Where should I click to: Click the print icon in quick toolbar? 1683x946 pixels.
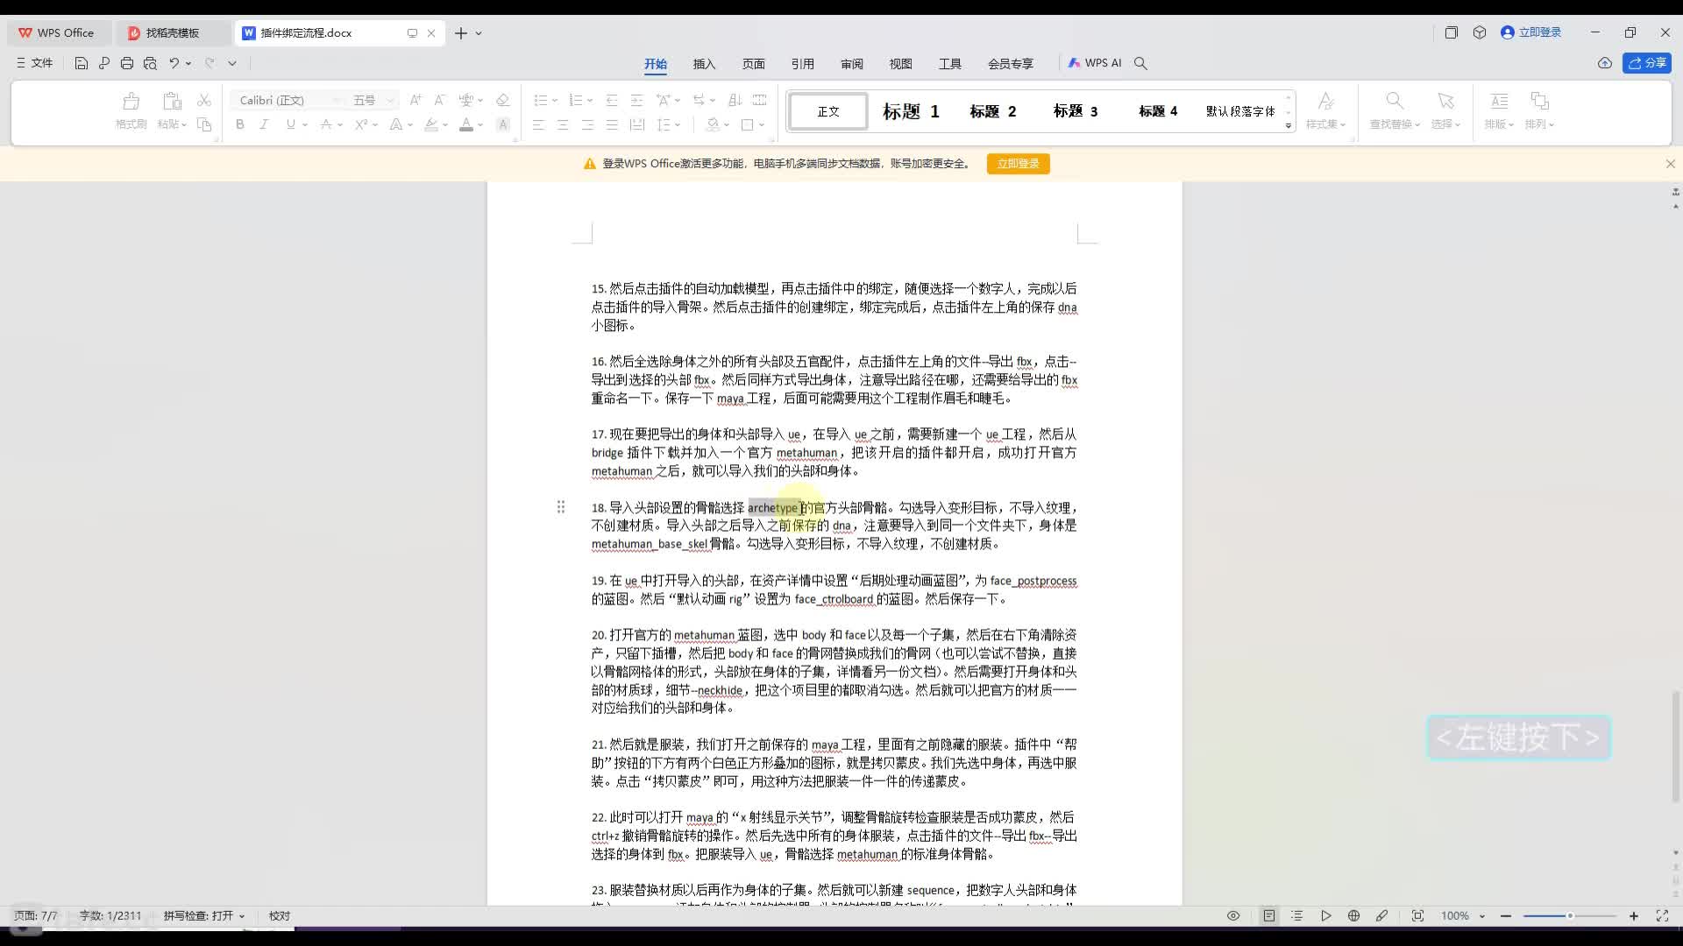[126, 63]
